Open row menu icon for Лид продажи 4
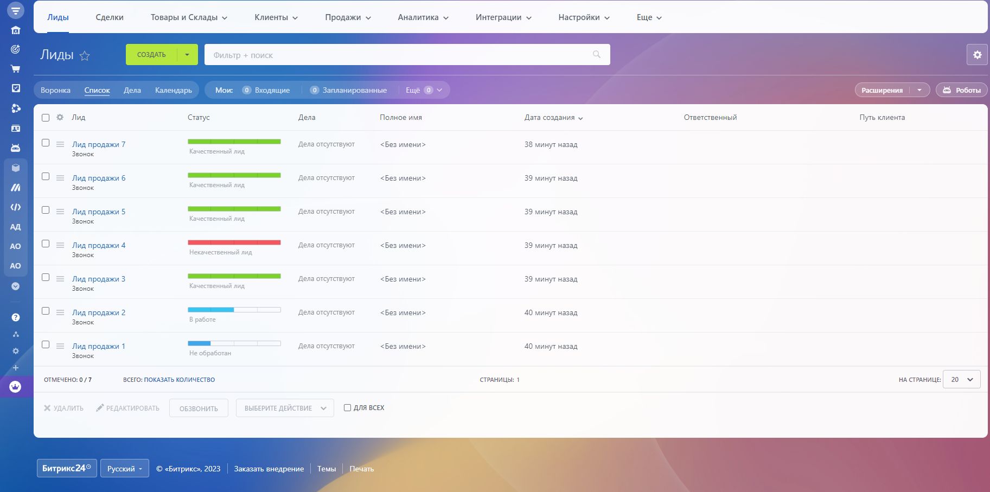This screenshot has width=990, height=492. [60, 245]
